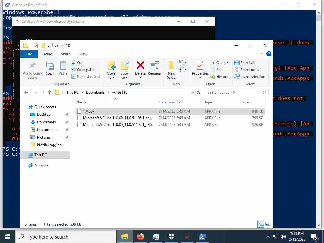Click History in Open group

[219, 77]
